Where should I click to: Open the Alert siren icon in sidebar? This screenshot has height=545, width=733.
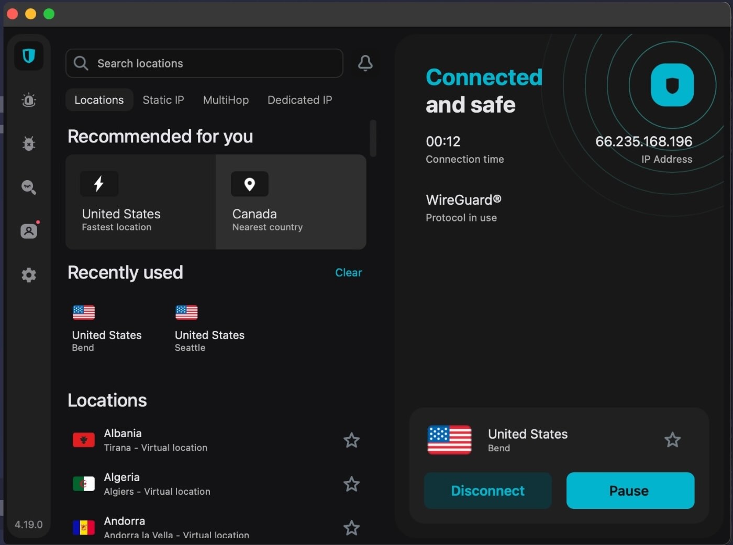coord(29,100)
